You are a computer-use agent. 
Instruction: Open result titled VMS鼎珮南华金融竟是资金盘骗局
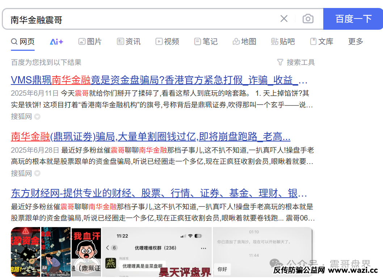[159, 80]
